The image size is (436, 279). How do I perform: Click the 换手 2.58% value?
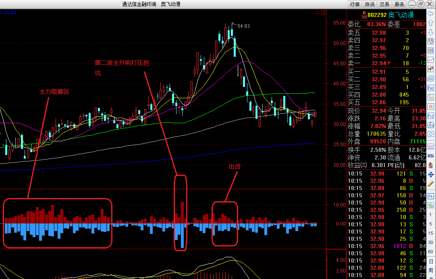(x=378, y=150)
